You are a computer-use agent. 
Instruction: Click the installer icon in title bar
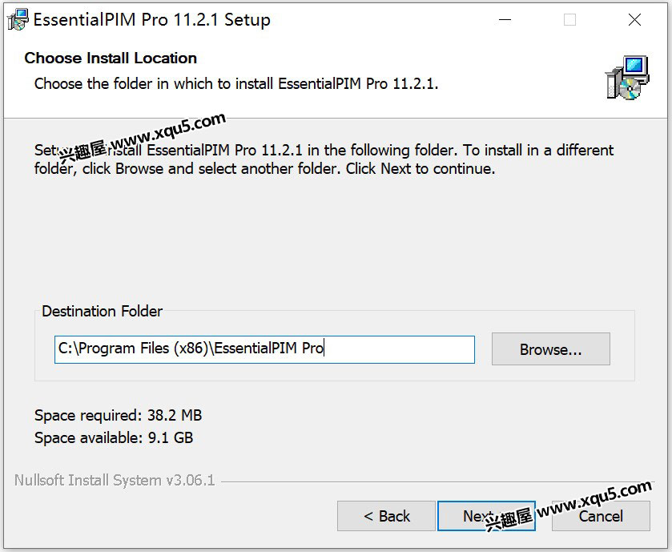(18, 20)
